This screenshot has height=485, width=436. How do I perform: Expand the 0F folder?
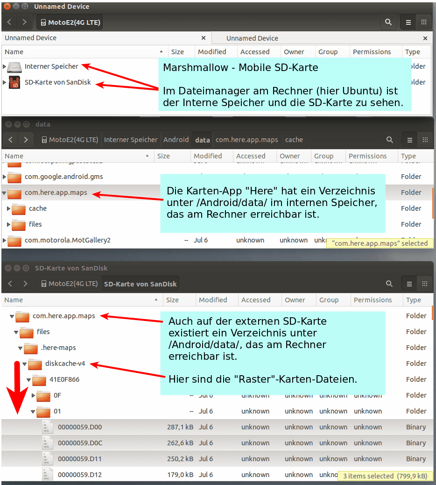coord(33,395)
